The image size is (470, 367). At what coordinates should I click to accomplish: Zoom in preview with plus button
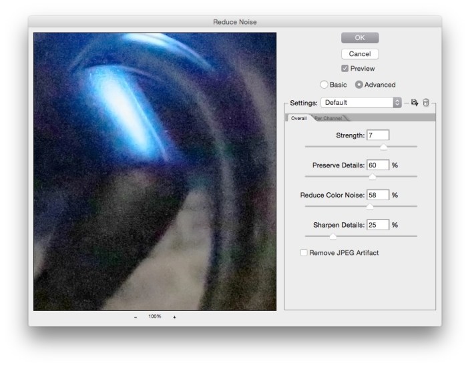coord(175,317)
